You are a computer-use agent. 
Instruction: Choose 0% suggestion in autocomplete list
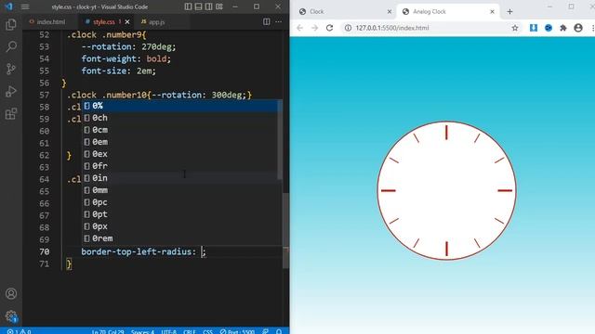coord(180,106)
